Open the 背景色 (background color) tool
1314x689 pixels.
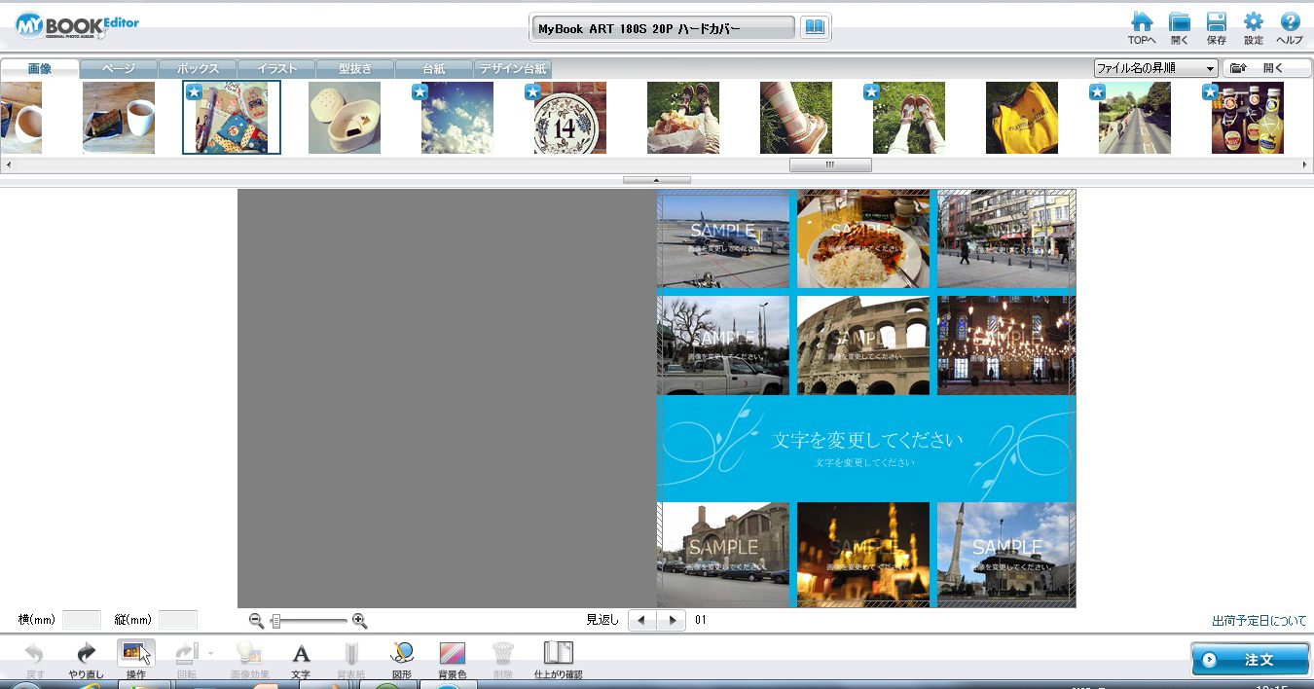452,654
